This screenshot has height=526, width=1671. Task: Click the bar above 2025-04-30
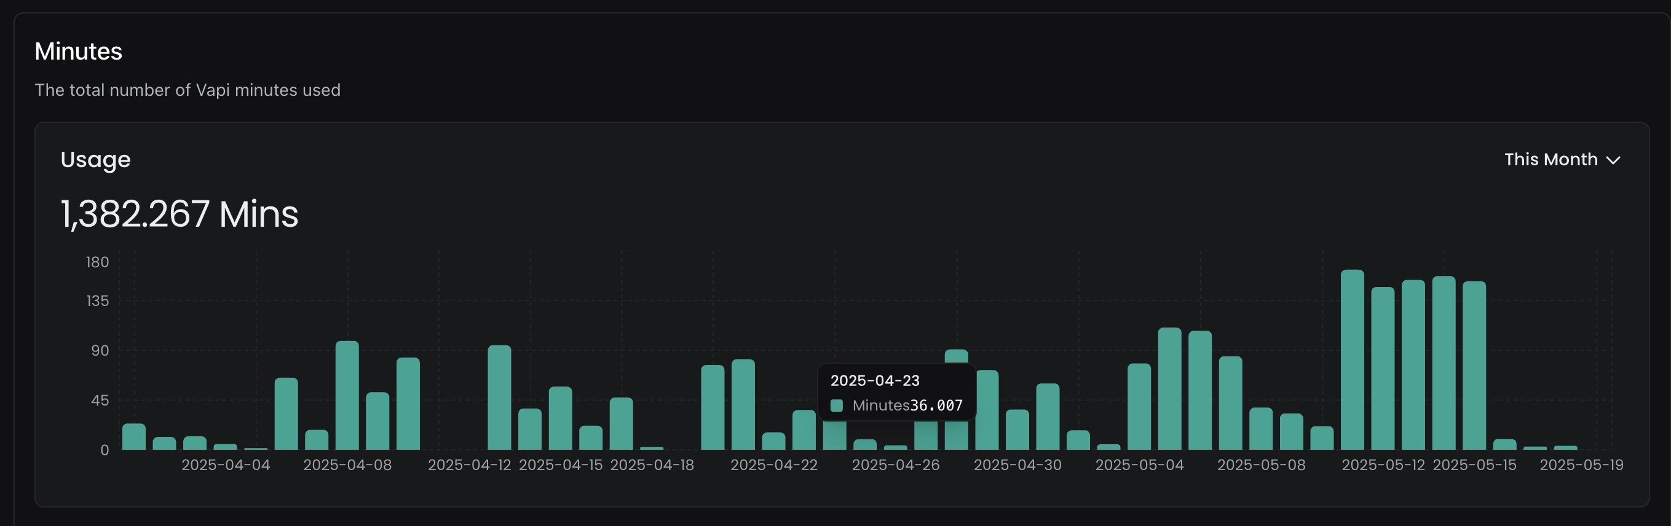pyautogui.click(x=1017, y=430)
